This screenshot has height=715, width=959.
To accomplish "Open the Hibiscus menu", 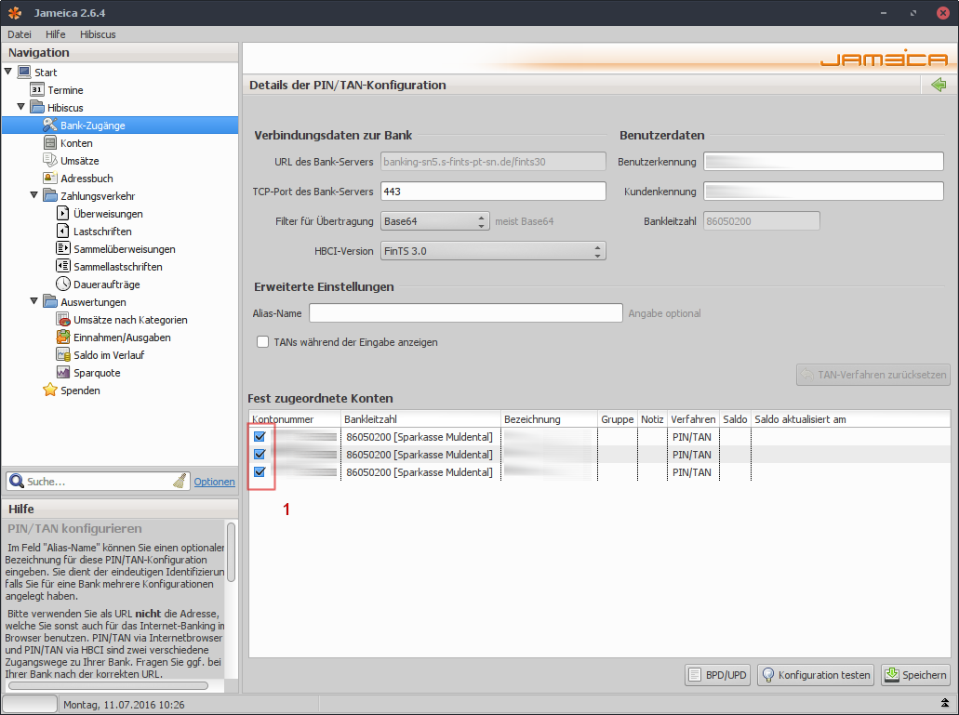I will [x=98, y=34].
